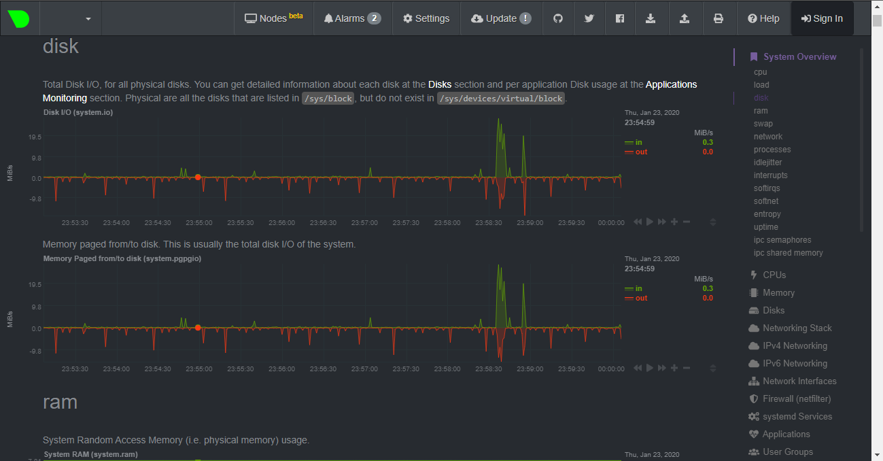The image size is (883, 461).
Task: Click the green Netdata logo
Action: 18,18
